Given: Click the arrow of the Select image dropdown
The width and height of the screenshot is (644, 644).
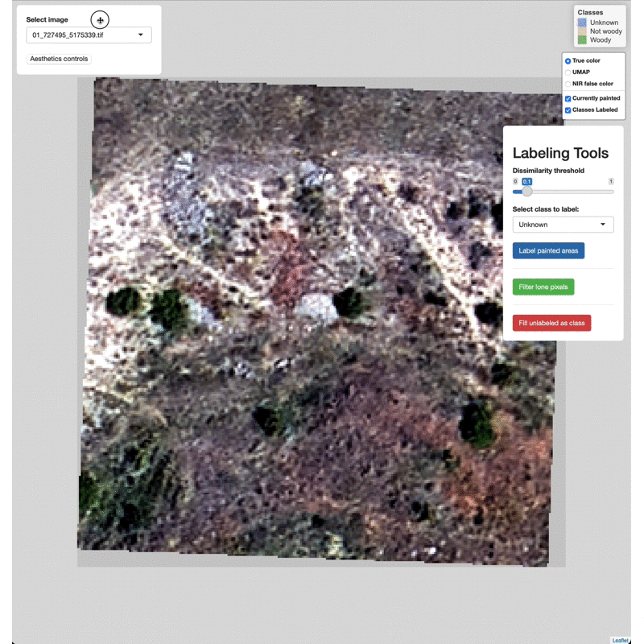Looking at the screenshot, I should point(141,35).
